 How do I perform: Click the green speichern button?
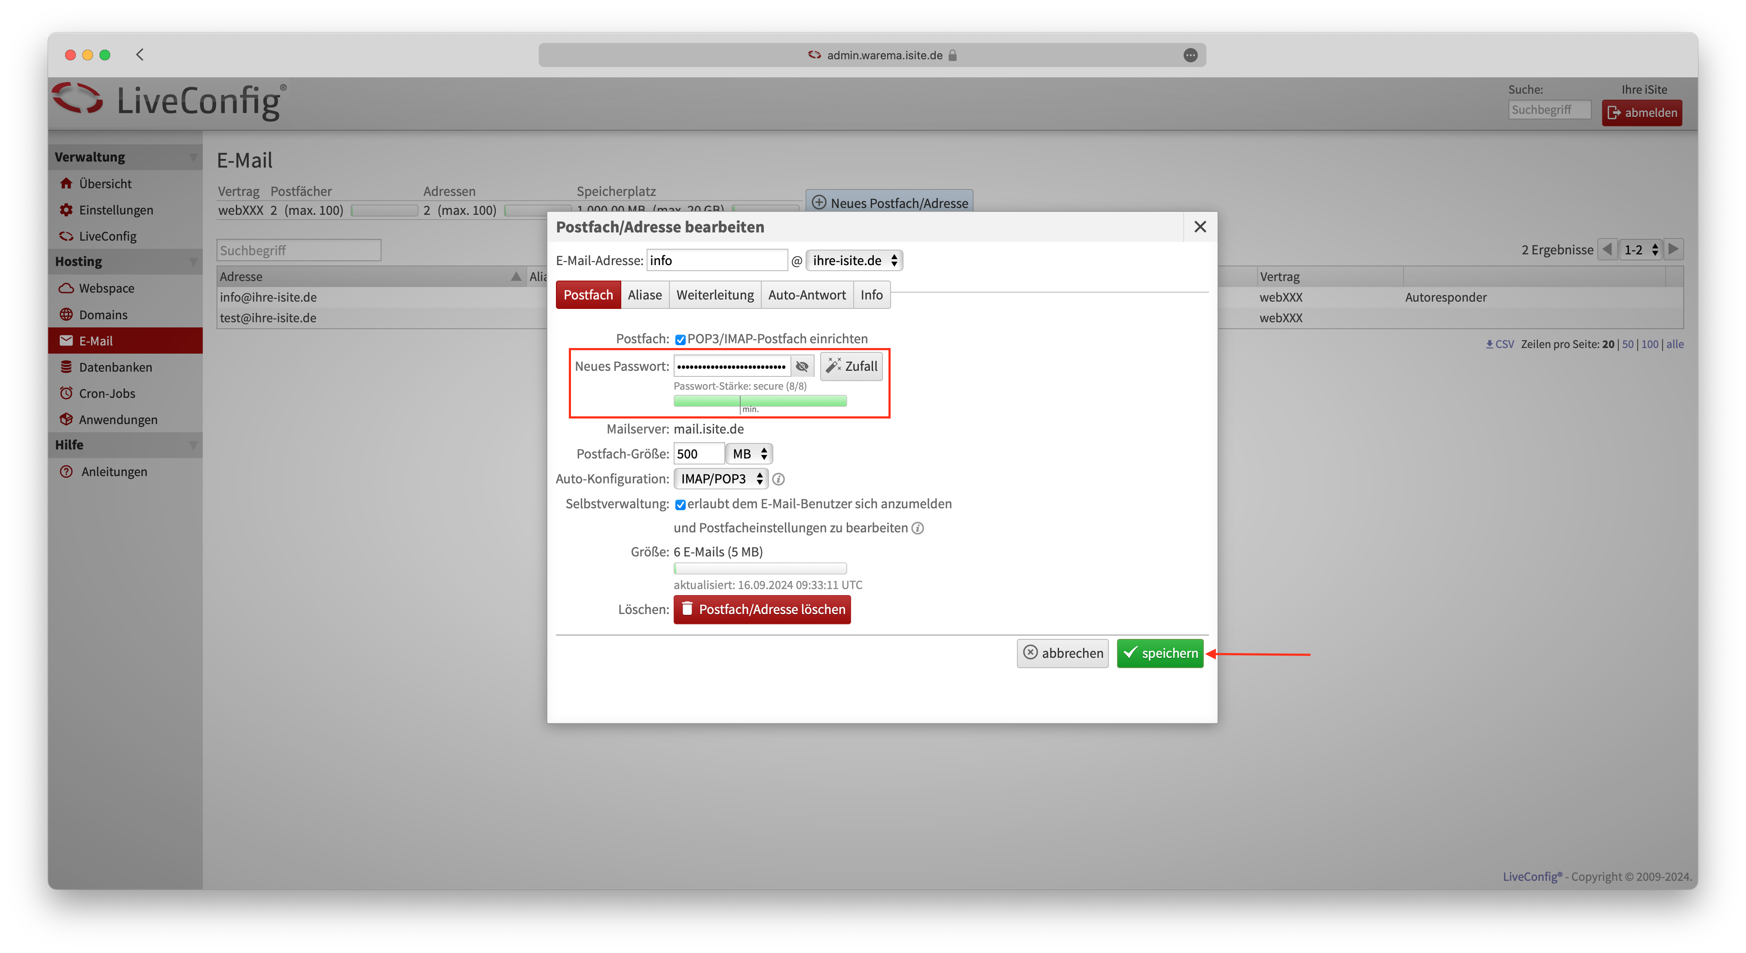click(1160, 654)
